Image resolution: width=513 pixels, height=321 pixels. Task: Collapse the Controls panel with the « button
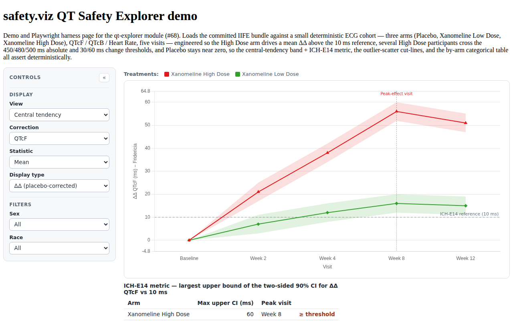coord(104,77)
